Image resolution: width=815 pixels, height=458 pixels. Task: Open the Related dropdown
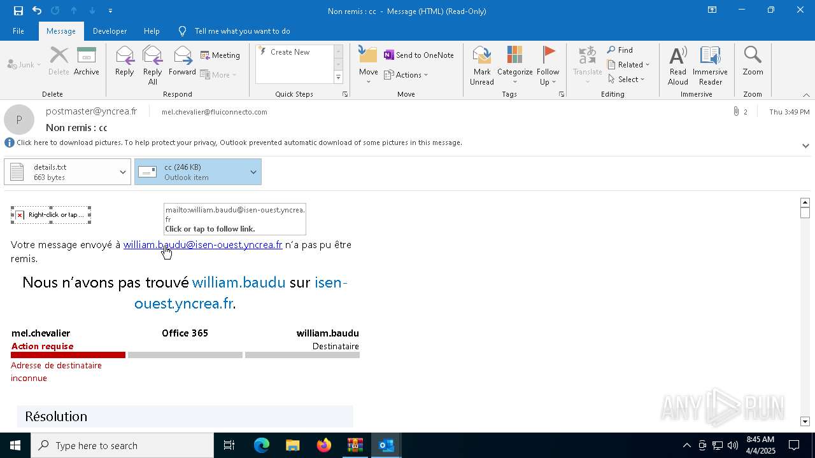click(x=628, y=65)
